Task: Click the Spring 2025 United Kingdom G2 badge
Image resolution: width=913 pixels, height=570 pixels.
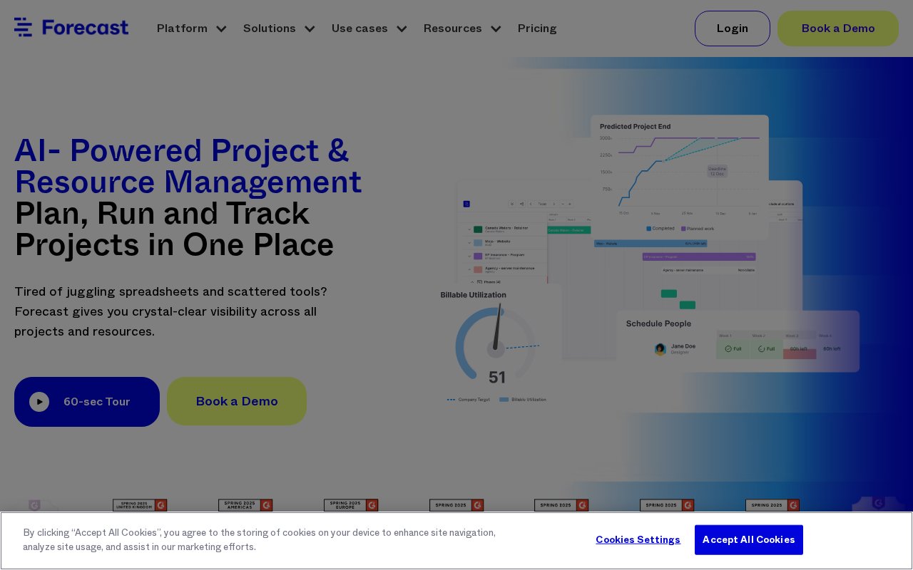Action: tap(140, 505)
